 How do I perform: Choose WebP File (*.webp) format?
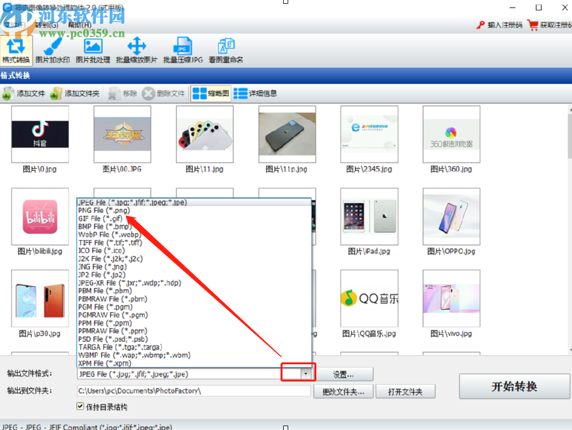pos(194,235)
